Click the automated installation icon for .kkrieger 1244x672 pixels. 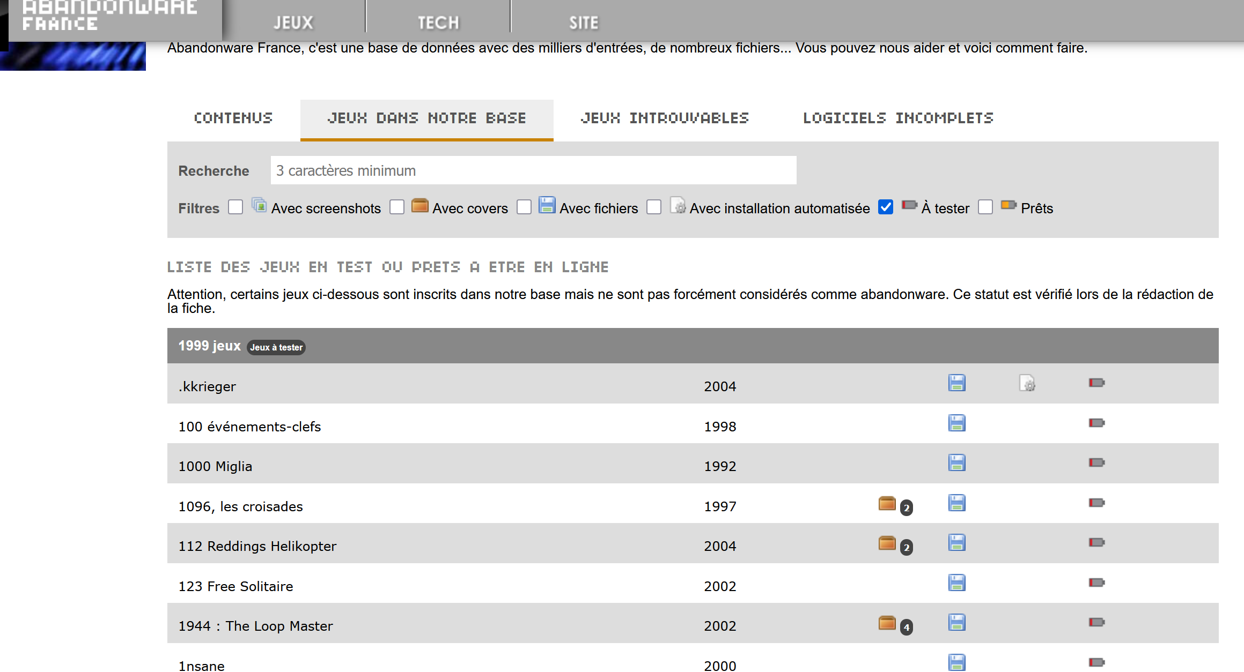point(1027,383)
